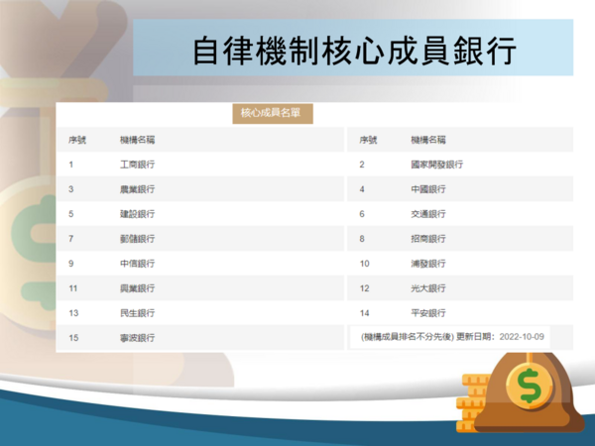Click the dollar money bag icon
The height and width of the screenshot is (446, 595).
point(529,391)
